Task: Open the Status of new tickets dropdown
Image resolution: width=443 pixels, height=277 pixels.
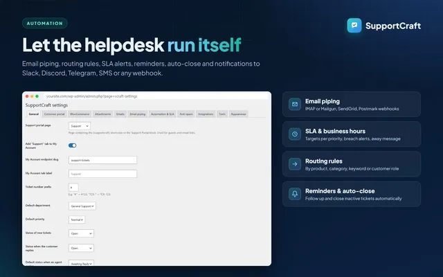Action: (x=81, y=233)
